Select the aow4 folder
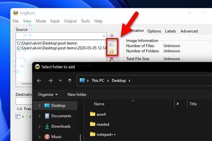Viewport: 212px width, 141px height. click(98, 114)
